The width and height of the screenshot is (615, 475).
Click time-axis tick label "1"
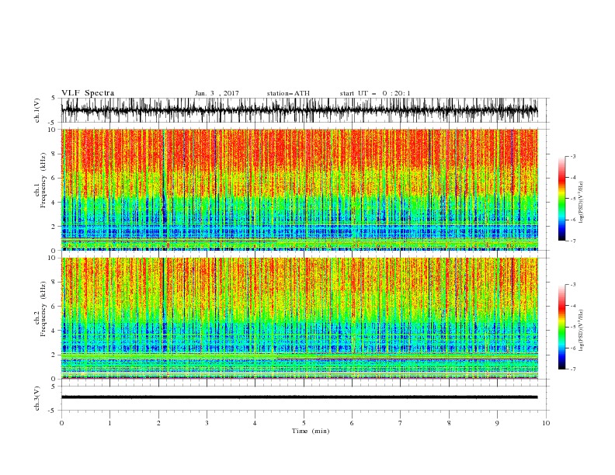tap(109, 423)
